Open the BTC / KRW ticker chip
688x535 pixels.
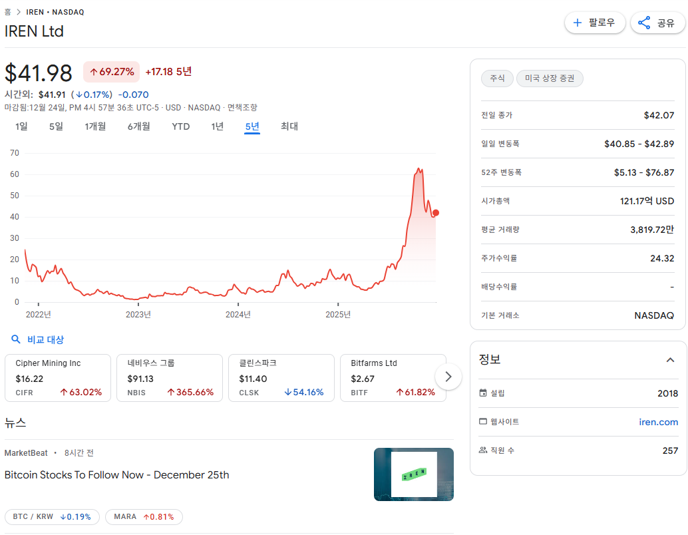click(52, 516)
